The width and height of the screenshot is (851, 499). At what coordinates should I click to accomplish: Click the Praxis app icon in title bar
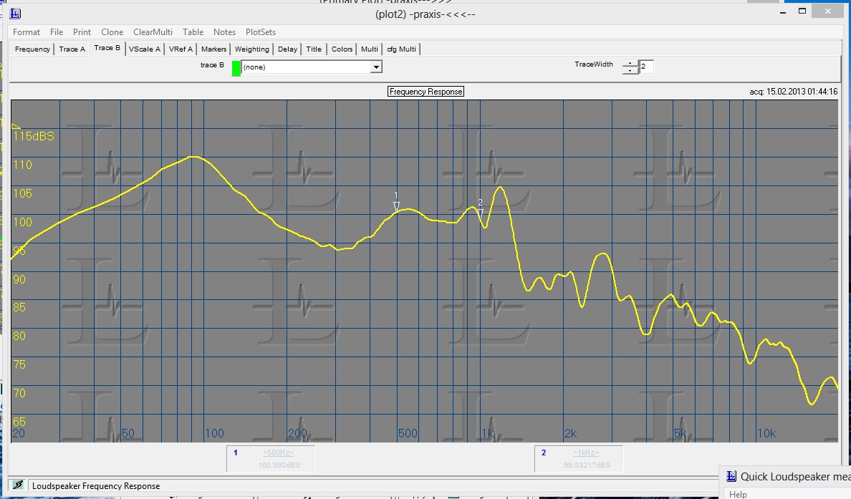point(15,14)
